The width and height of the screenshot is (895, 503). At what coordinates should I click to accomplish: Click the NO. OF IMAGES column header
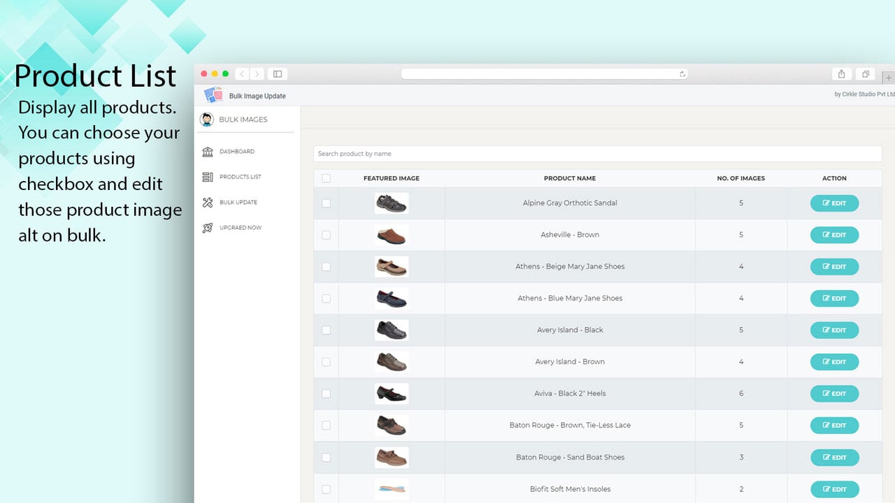(741, 178)
